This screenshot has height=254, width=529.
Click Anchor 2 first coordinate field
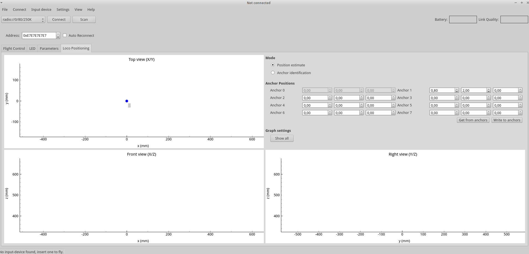tap(315, 98)
